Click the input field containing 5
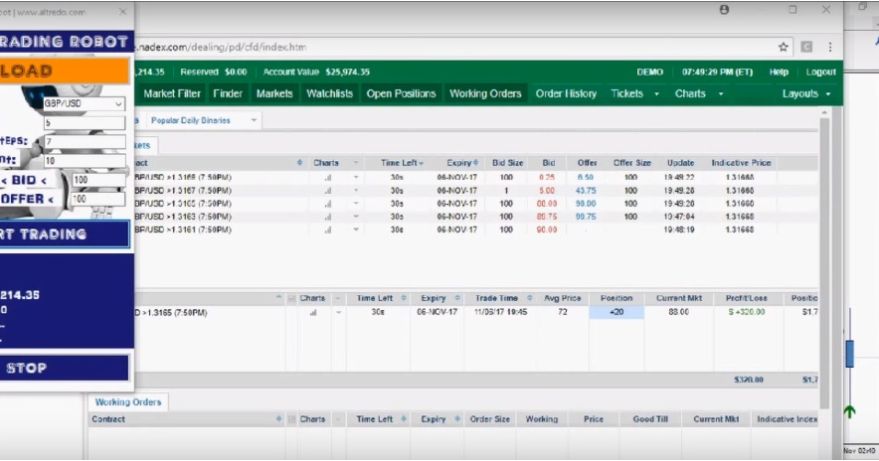 pyautogui.click(x=85, y=122)
